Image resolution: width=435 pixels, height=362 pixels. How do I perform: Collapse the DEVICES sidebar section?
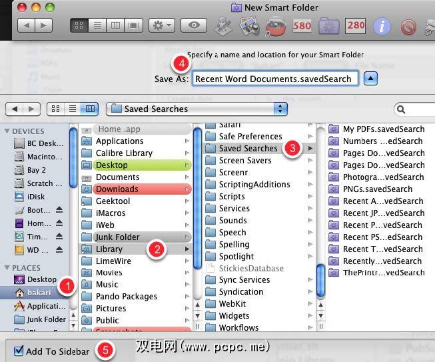pos(8,131)
